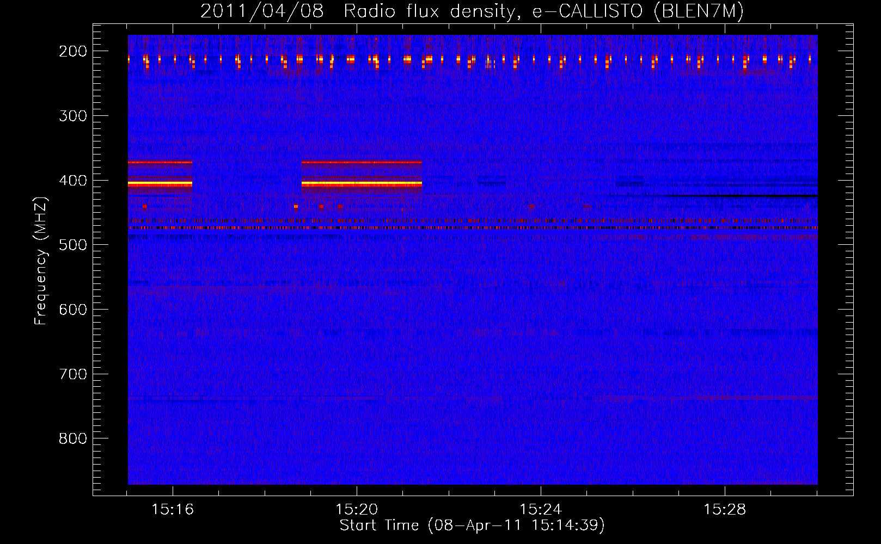Click the "Start Time (08-Apr-11 15:14:39)" axis label

click(x=472, y=526)
